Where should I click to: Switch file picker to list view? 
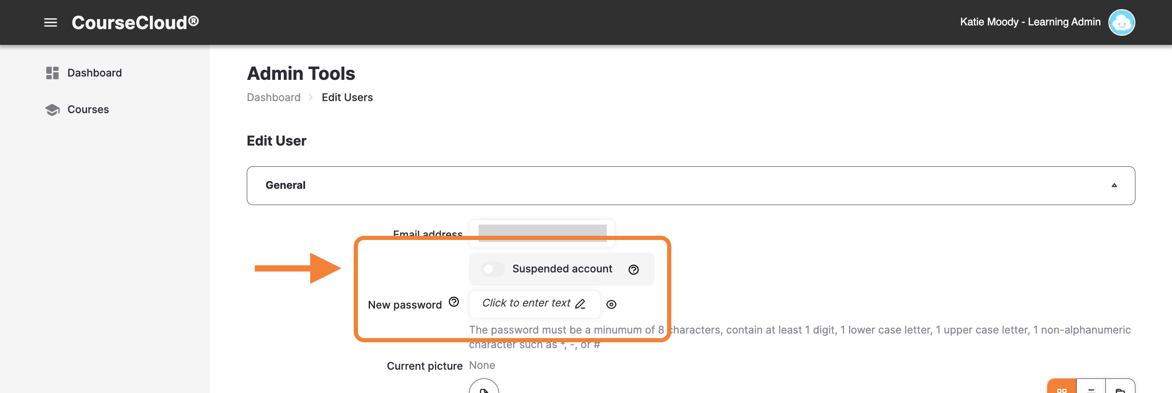[x=1090, y=387]
